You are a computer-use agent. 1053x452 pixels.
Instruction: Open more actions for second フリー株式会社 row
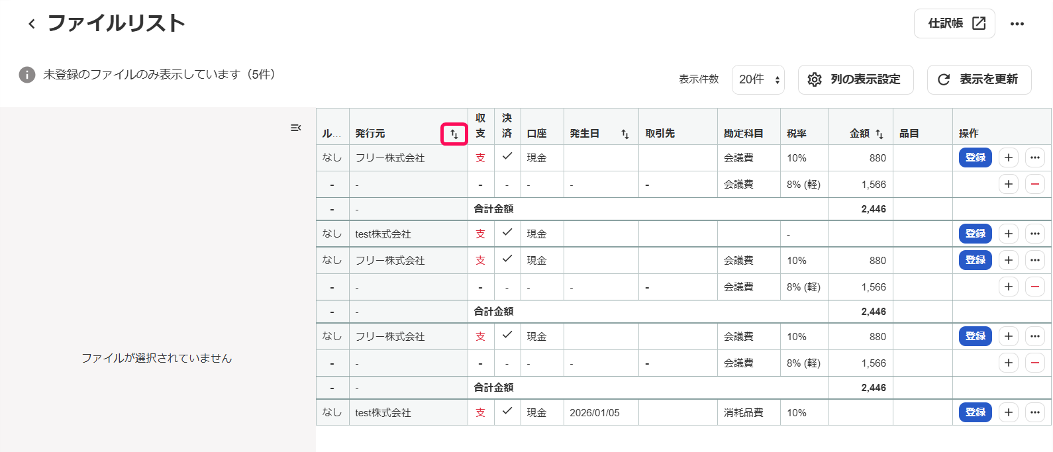(x=1035, y=260)
